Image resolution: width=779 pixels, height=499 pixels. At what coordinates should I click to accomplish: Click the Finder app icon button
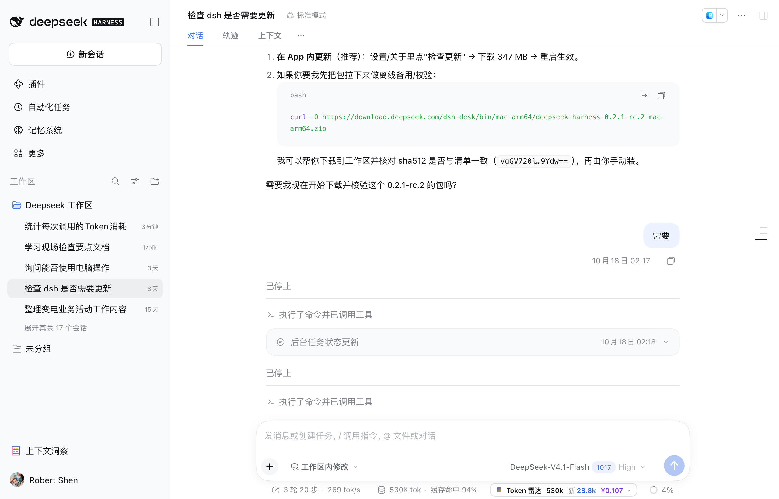(x=709, y=16)
